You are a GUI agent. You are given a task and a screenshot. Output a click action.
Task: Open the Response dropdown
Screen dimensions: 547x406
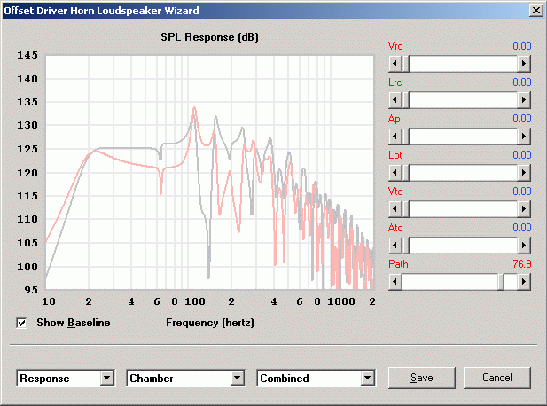click(107, 378)
